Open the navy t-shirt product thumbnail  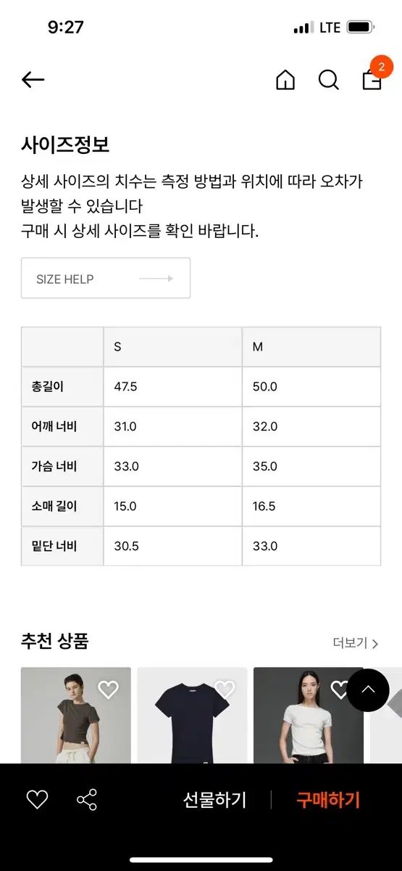pyautogui.click(x=192, y=716)
